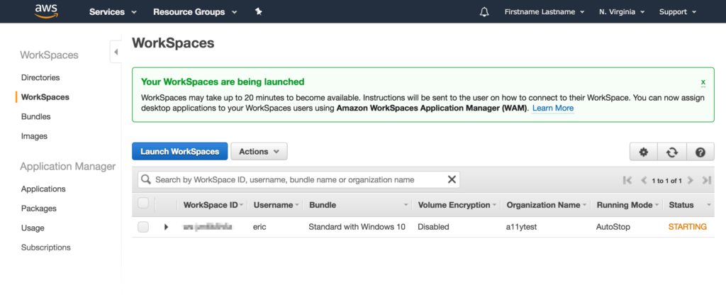The height and width of the screenshot is (295, 726).
Task: Go to previous page of results
Action: (x=644, y=181)
